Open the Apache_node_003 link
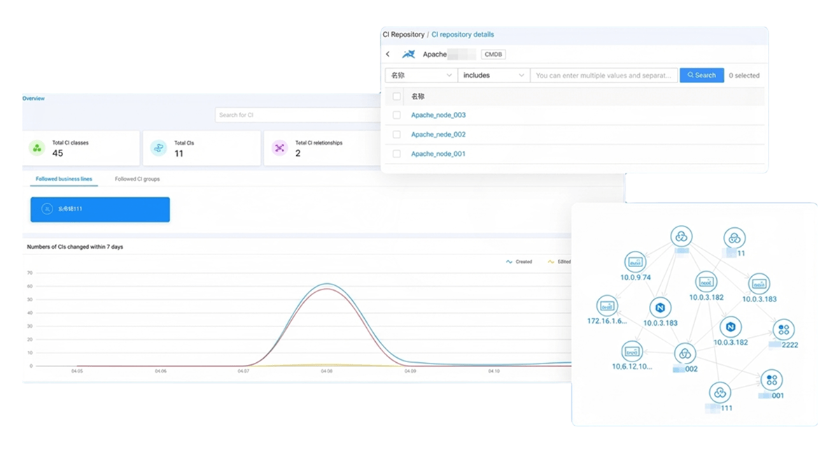 pyautogui.click(x=438, y=115)
